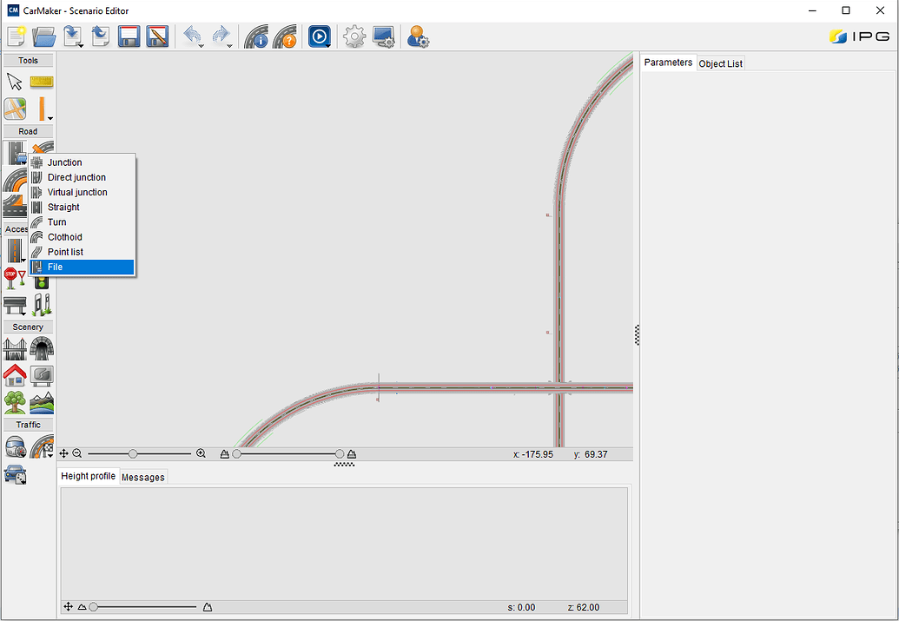Screen dimensions: 899x621
Task: Expand the import file dropdown arrow
Action: (81, 45)
